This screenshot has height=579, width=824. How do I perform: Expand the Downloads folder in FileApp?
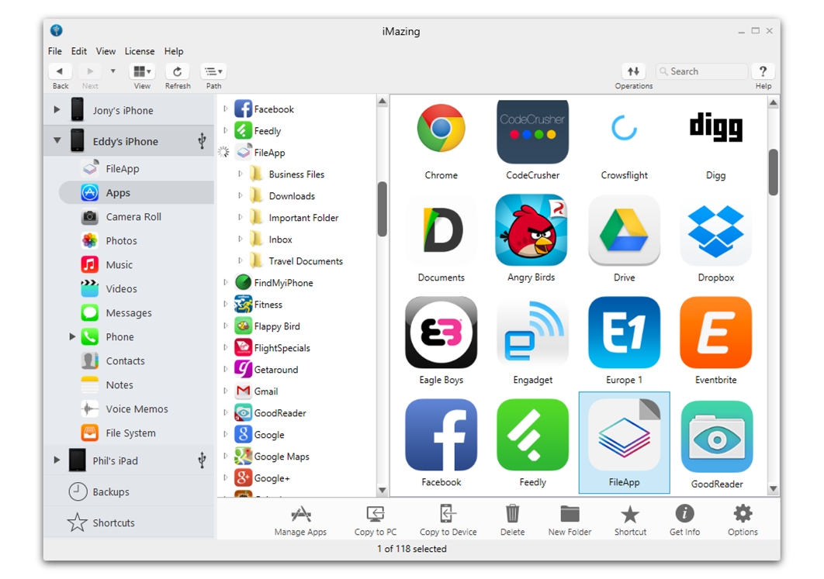241,195
